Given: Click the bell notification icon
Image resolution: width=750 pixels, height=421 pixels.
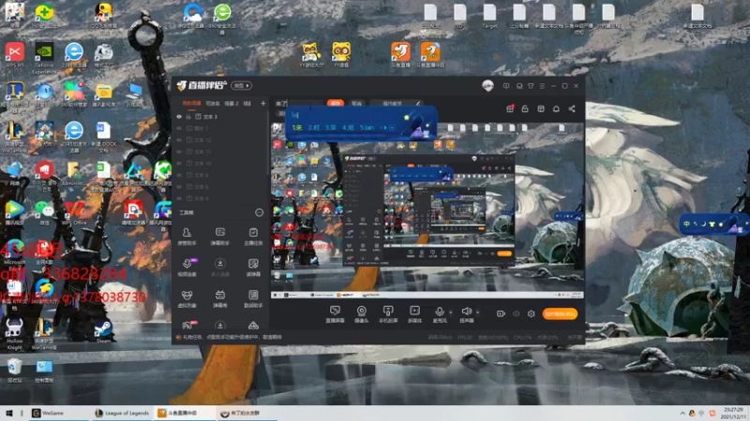Looking at the screenshot, I should [x=556, y=109].
